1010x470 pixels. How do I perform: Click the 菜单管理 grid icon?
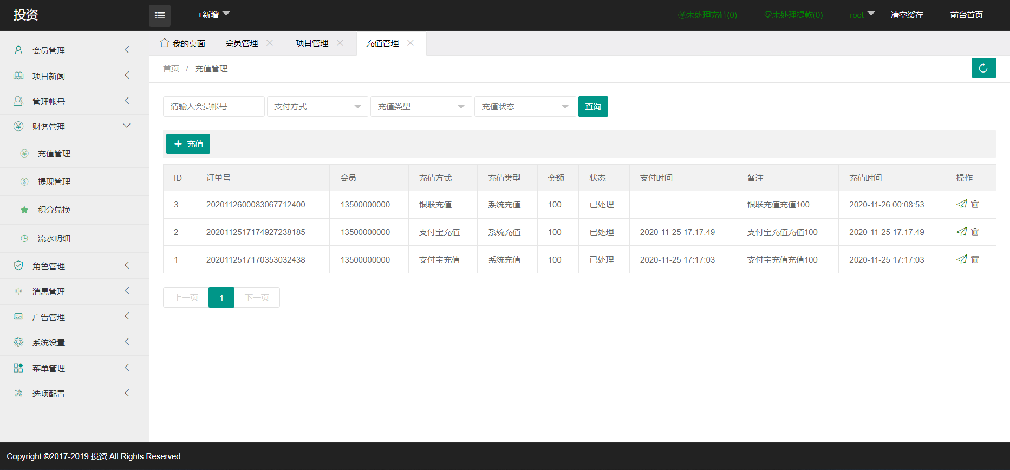coord(18,368)
